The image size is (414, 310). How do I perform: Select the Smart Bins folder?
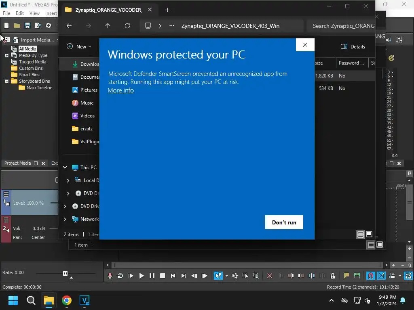[x=29, y=75]
